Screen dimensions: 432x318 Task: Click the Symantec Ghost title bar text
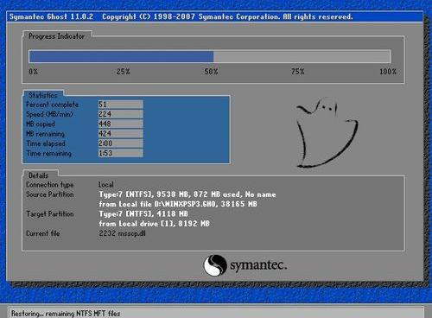tap(181, 16)
